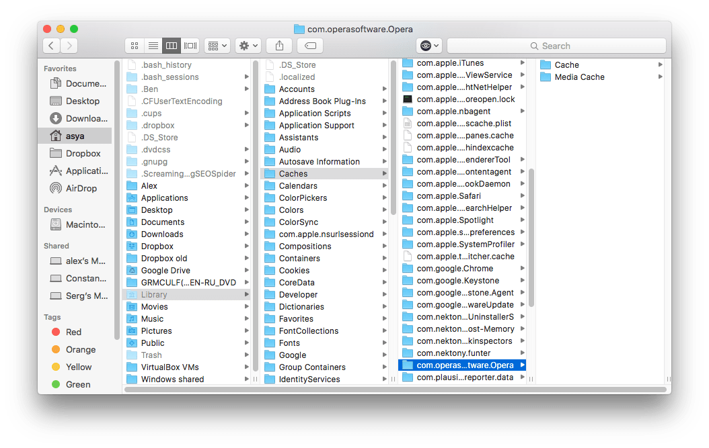Image resolution: width=709 pixels, height=448 pixels.
Task: Switch to cover flow view
Action: (190, 46)
